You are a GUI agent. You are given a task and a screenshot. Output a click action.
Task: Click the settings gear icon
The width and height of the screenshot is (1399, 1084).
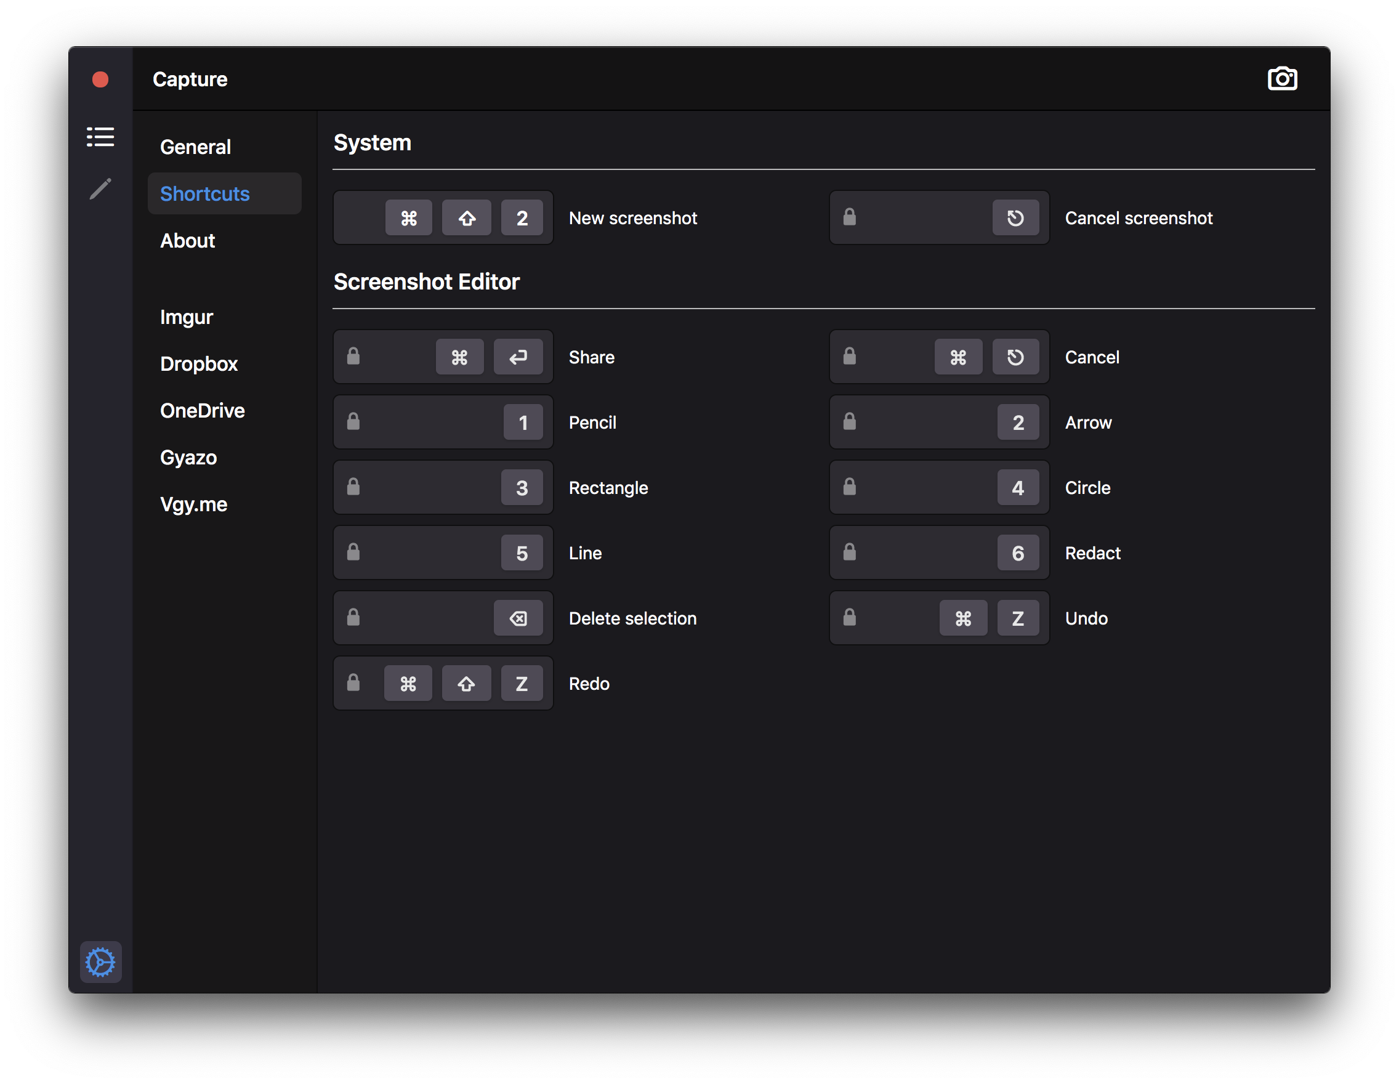coord(100,961)
